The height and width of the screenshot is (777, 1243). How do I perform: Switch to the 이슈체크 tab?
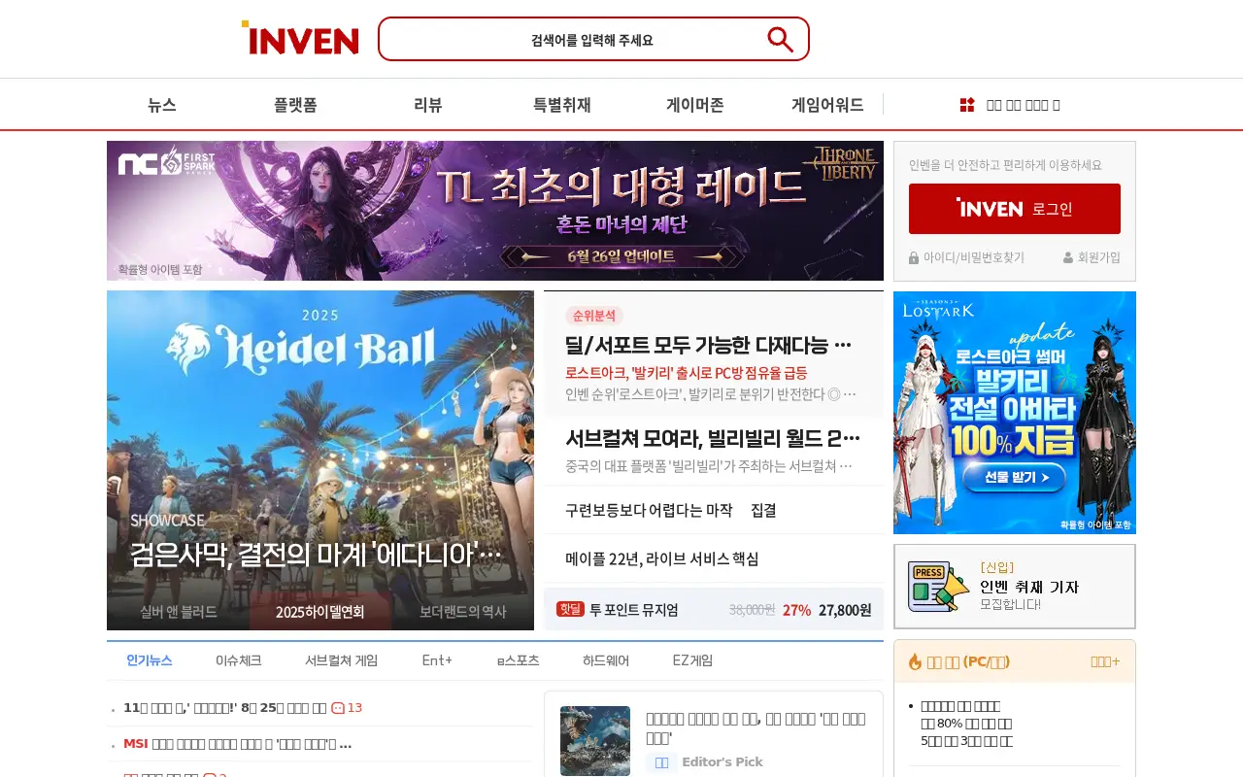click(x=239, y=660)
